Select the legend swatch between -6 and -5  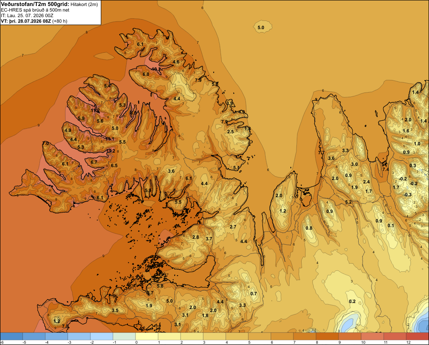pos(11,336)
